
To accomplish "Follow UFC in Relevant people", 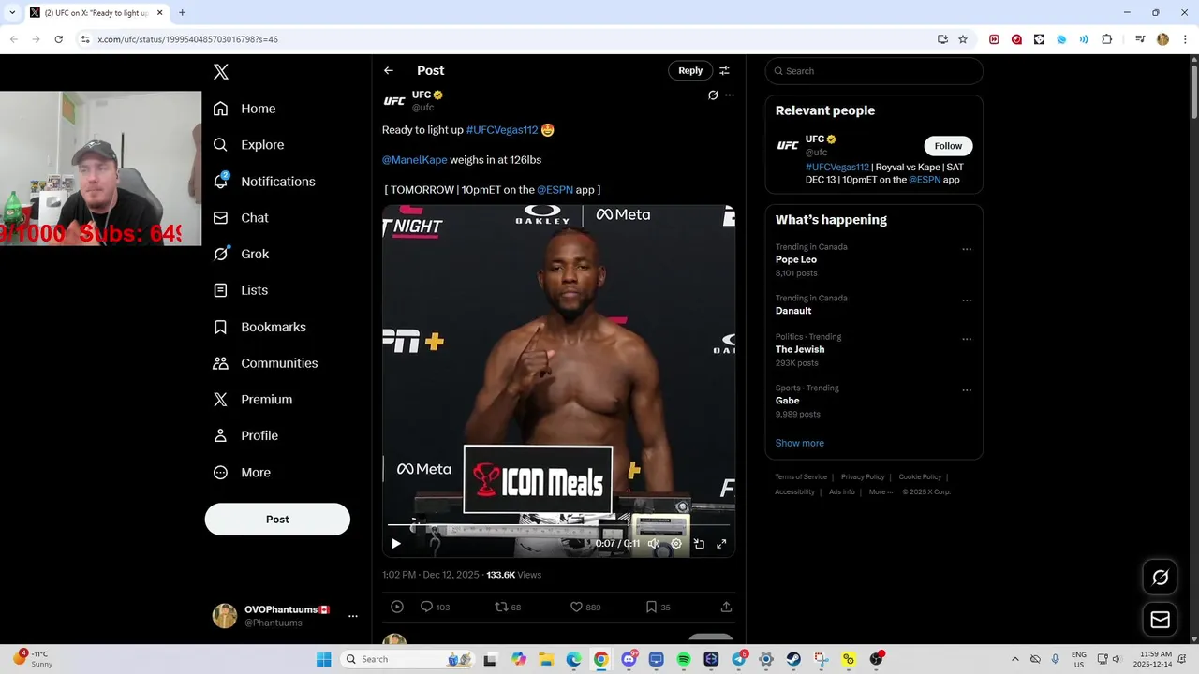I will tap(948, 146).
